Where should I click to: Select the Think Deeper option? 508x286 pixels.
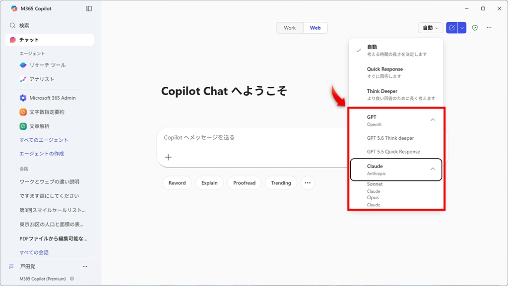[x=396, y=95]
